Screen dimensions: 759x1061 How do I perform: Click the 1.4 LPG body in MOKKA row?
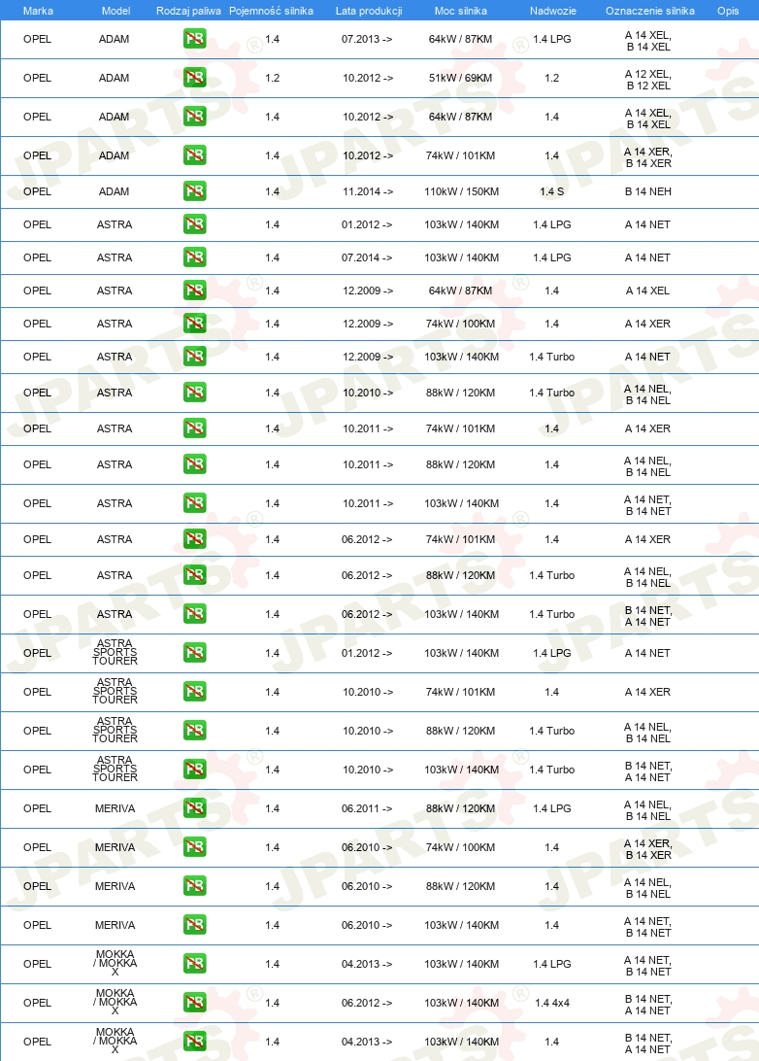tap(552, 964)
